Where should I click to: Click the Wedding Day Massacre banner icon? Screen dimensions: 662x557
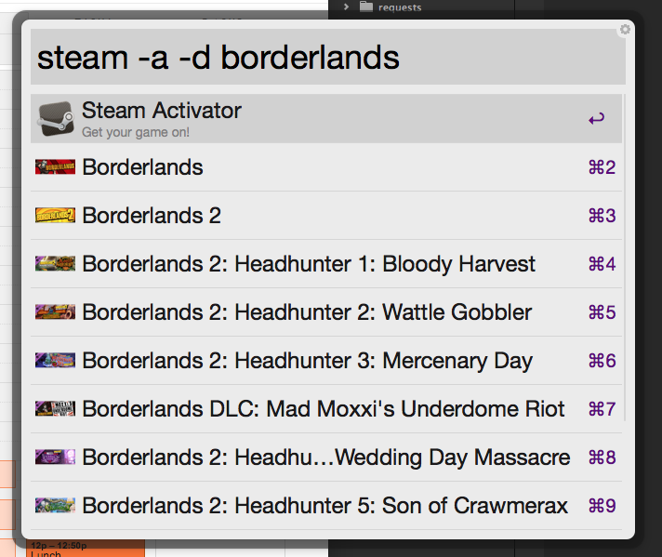tap(56, 458)
